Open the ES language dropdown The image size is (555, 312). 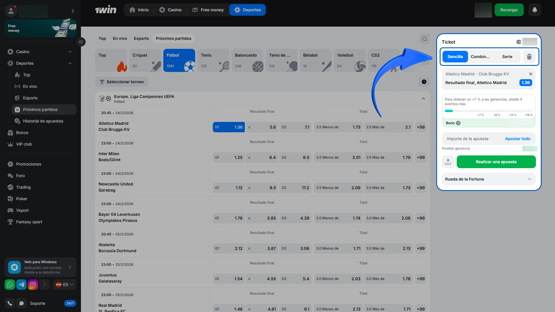coord(65,285)
